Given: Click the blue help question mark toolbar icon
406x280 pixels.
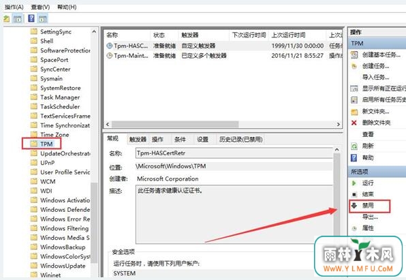Looking at the screenshot, I should 31,18.
